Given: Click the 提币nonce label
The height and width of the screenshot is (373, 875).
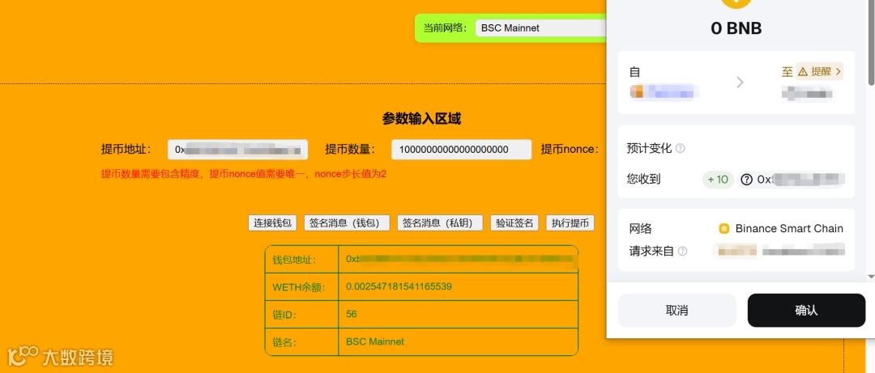Looking at the screenshot, I should 570,150.
